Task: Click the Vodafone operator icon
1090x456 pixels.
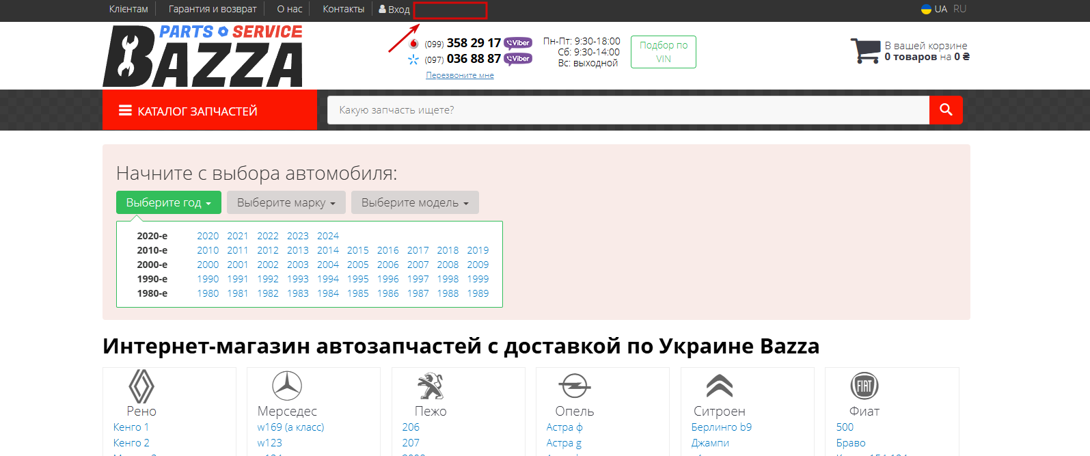Action: click(x=413, y=44)
